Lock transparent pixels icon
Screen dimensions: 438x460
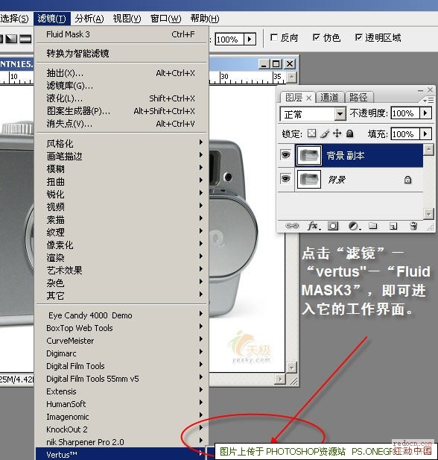click(x=311, y=133)
